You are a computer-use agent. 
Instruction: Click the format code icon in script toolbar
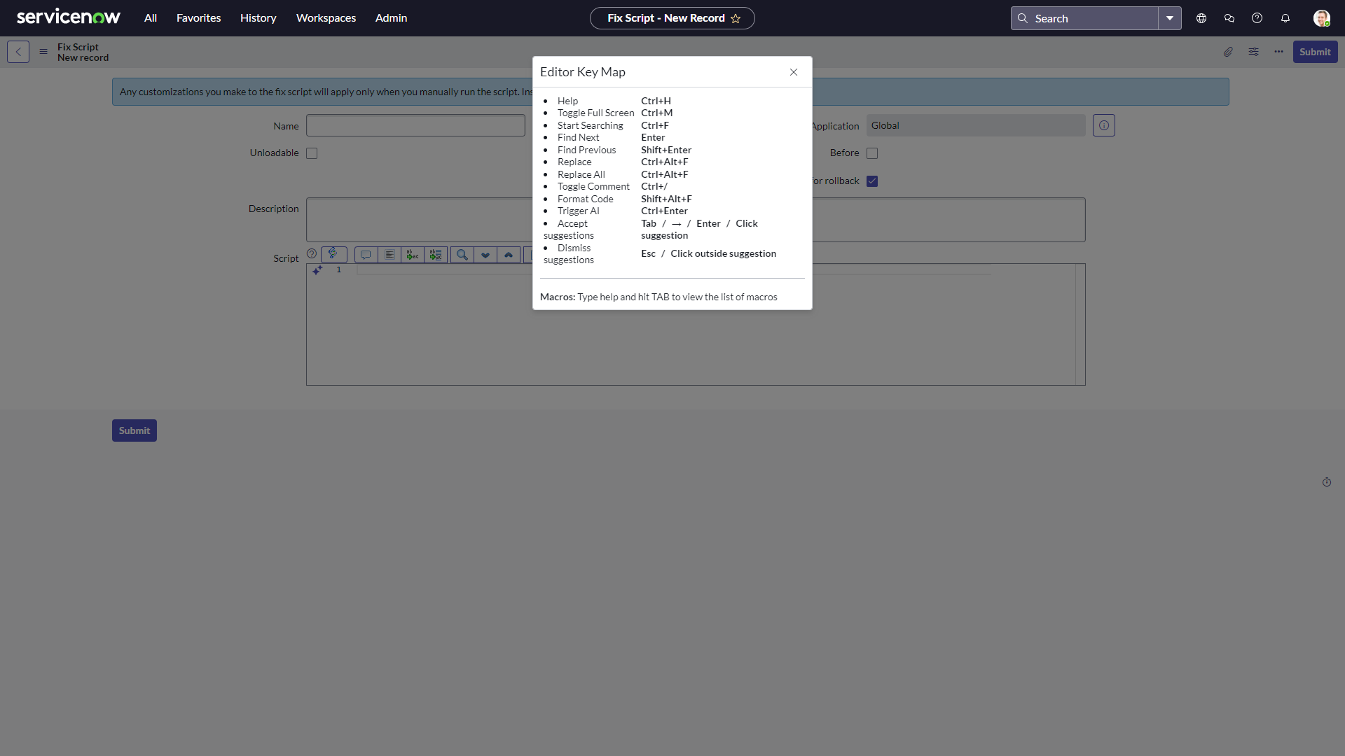pyautogui.click(x=389, y=255)
